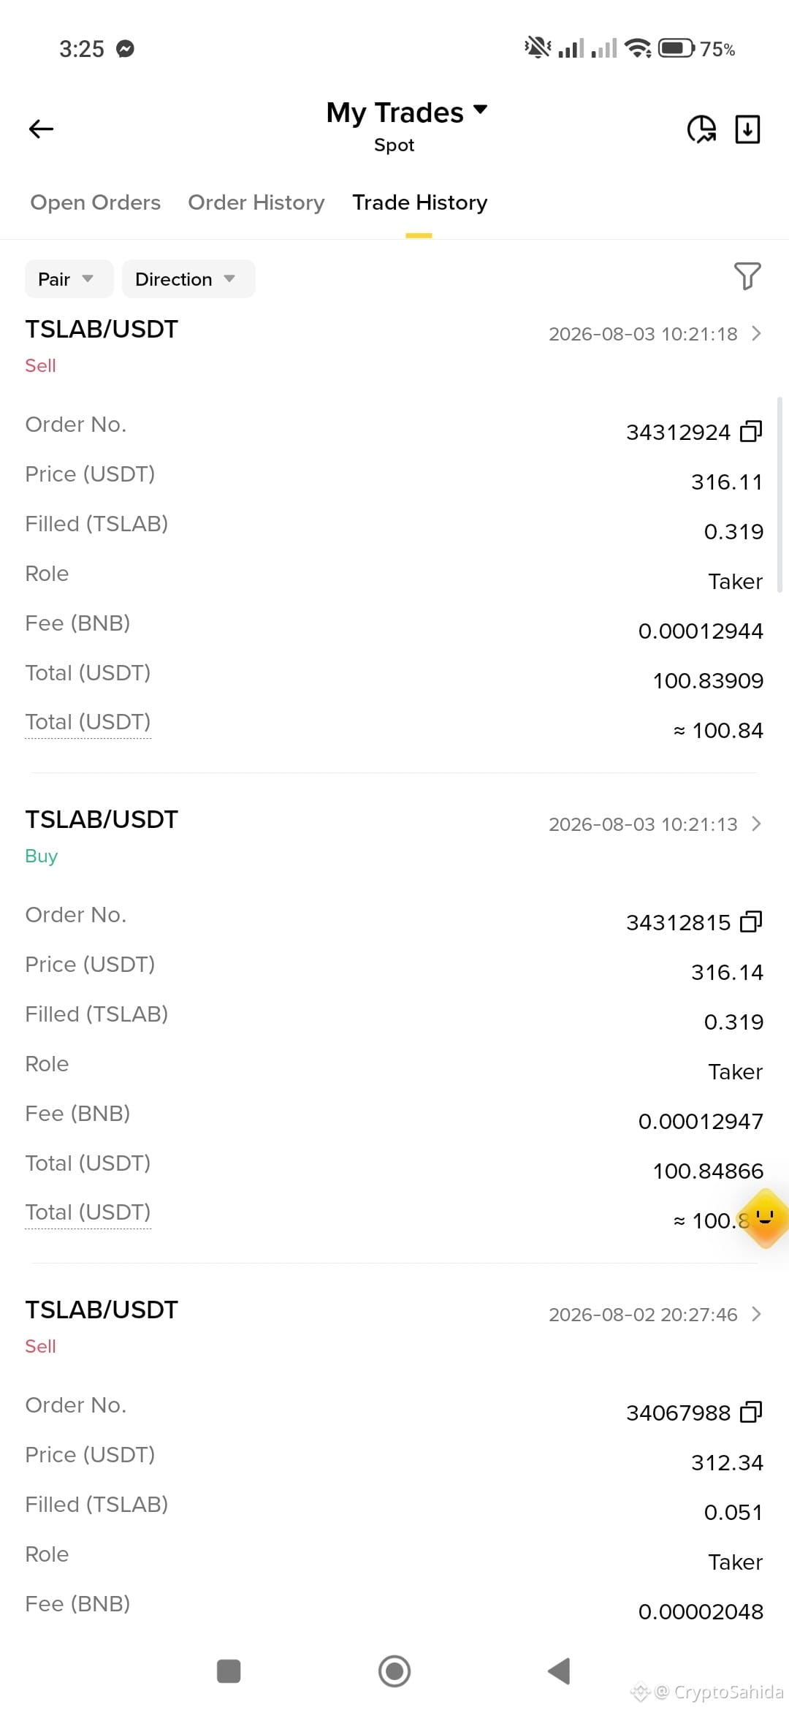Expand trade details for 10:21:18 sell
The width and height of the screenshot is (789, 1710).
click(x=757, y=334)
